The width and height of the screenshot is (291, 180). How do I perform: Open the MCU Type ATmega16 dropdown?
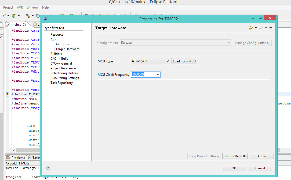click(150, 61)
